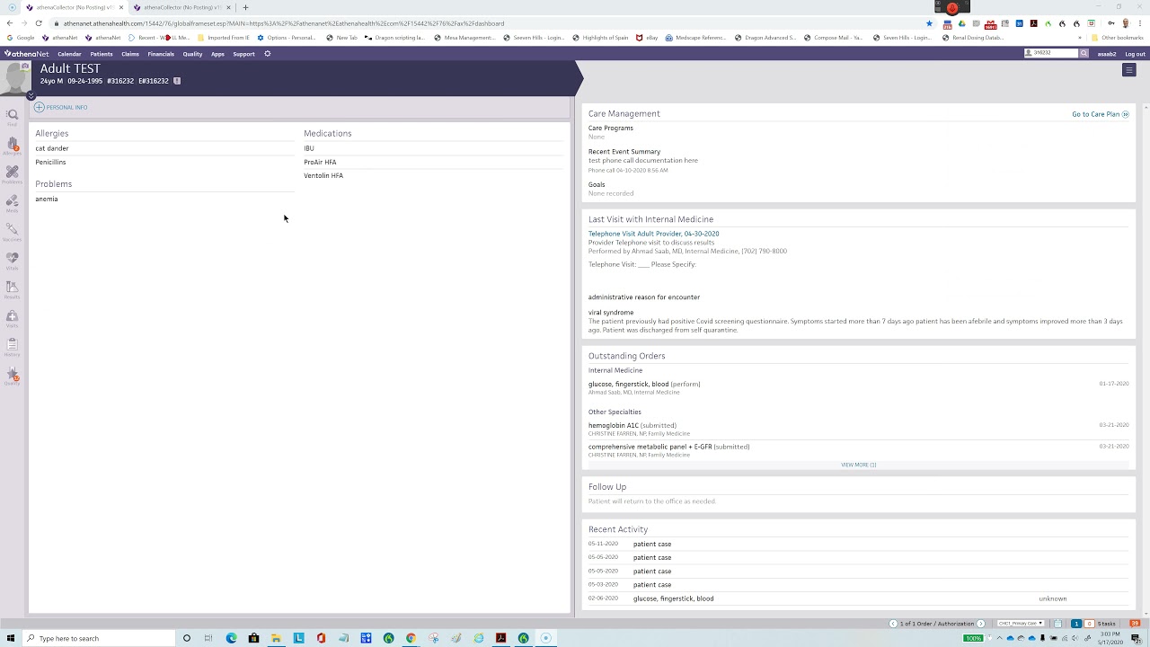
Task: Click the Windows taskbar search box
Action: 99,638
